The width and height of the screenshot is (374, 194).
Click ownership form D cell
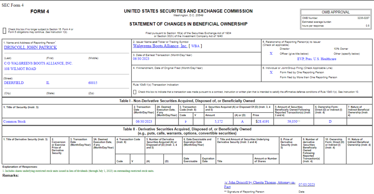tap(330, 122)
